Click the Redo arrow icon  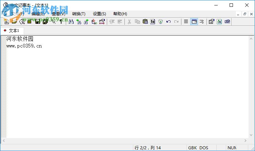[x=176, y=21]
